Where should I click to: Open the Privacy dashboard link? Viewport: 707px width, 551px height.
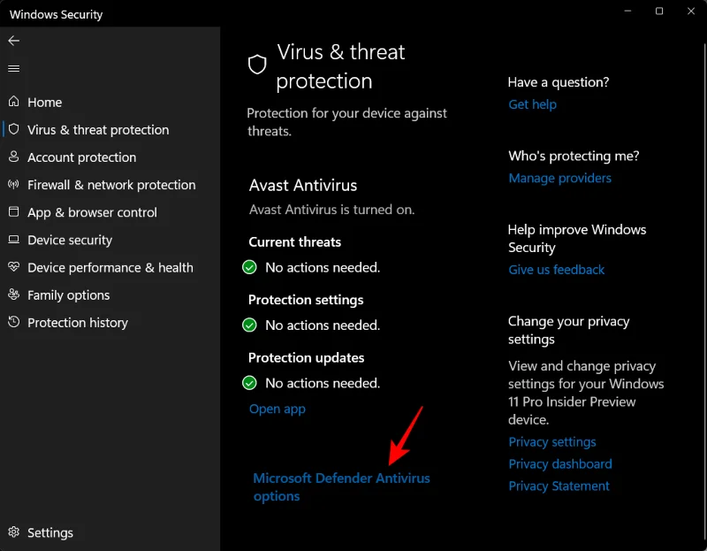click(x=559, y=463)
